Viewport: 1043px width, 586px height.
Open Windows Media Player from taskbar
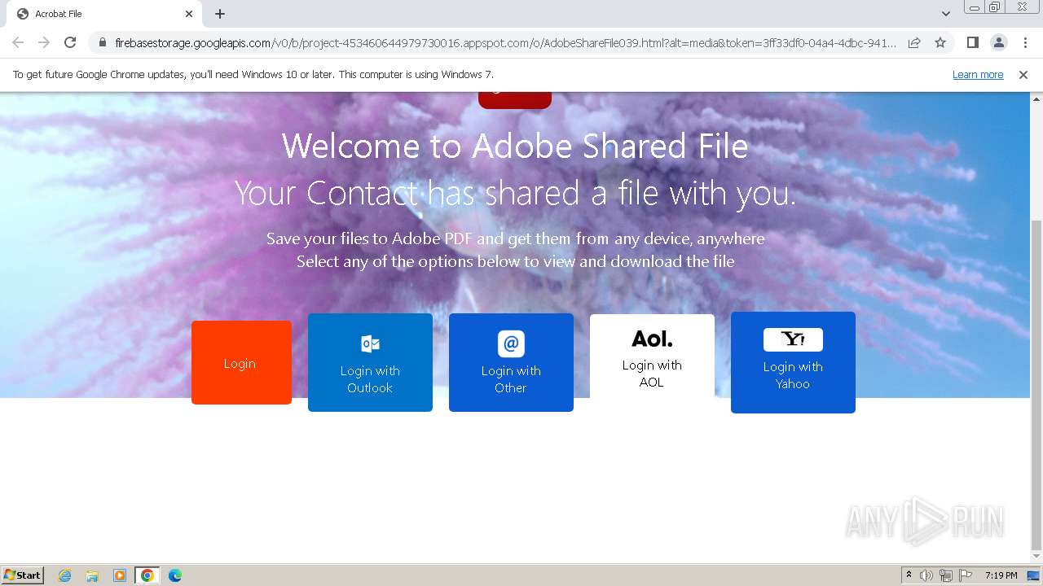tap(120, 575)
